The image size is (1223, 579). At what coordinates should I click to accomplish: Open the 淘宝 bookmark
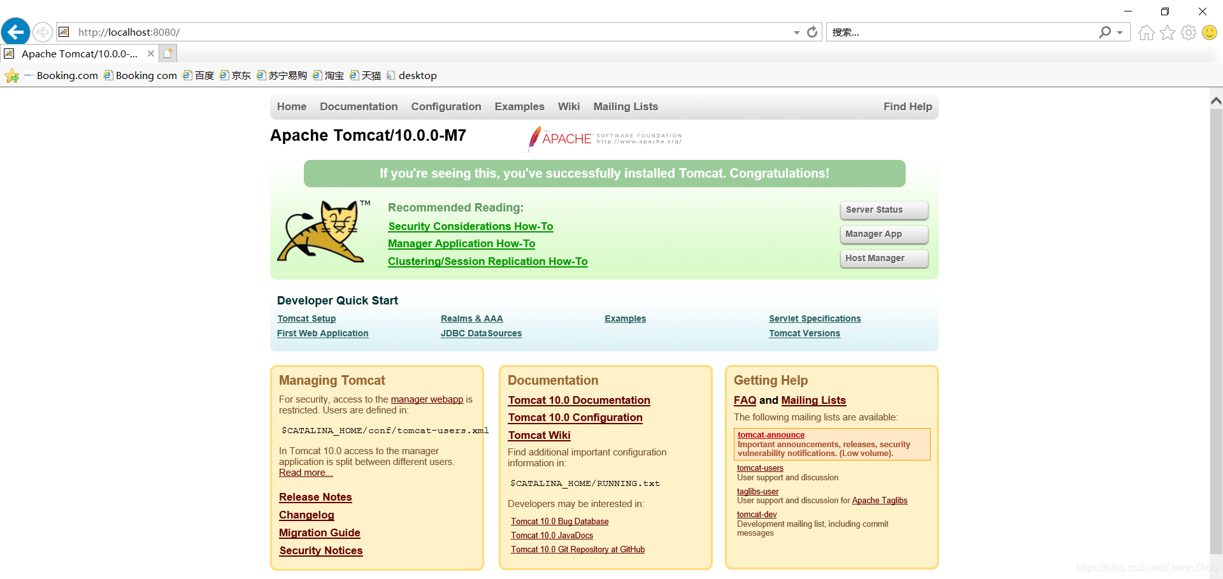(x=328, y=76)
